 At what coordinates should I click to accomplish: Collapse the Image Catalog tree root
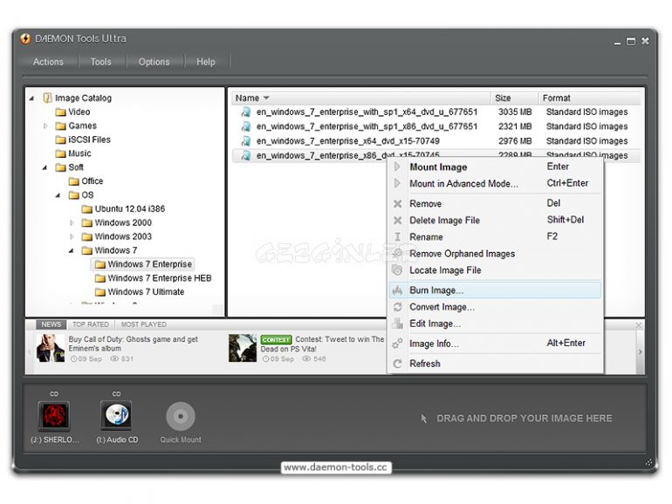click(31, 99)
